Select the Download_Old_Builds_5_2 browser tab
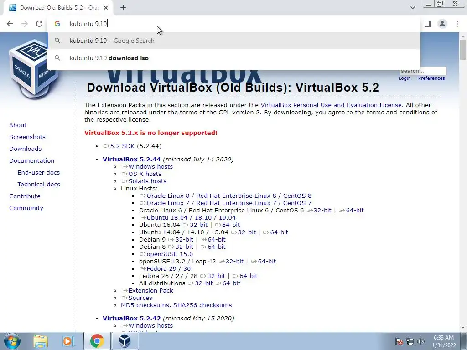 [58, 8]
